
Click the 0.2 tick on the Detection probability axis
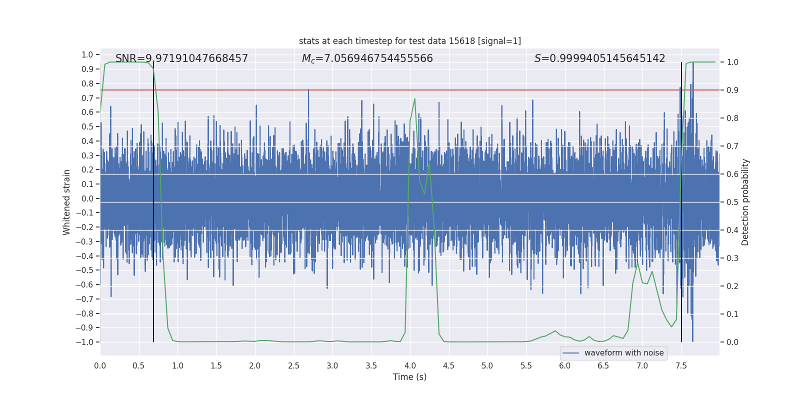tap(732, 286)
